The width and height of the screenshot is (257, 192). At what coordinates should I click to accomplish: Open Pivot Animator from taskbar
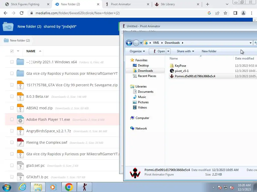85,187
